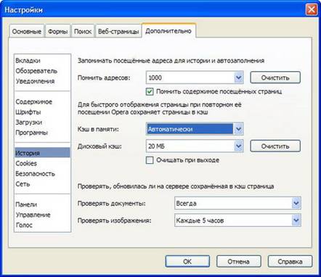
Task: Open the Проверять документы dropdown
Action: click(x=237, y=203)
